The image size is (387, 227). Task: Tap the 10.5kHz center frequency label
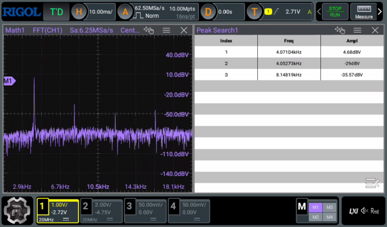(x=98, y=186)
